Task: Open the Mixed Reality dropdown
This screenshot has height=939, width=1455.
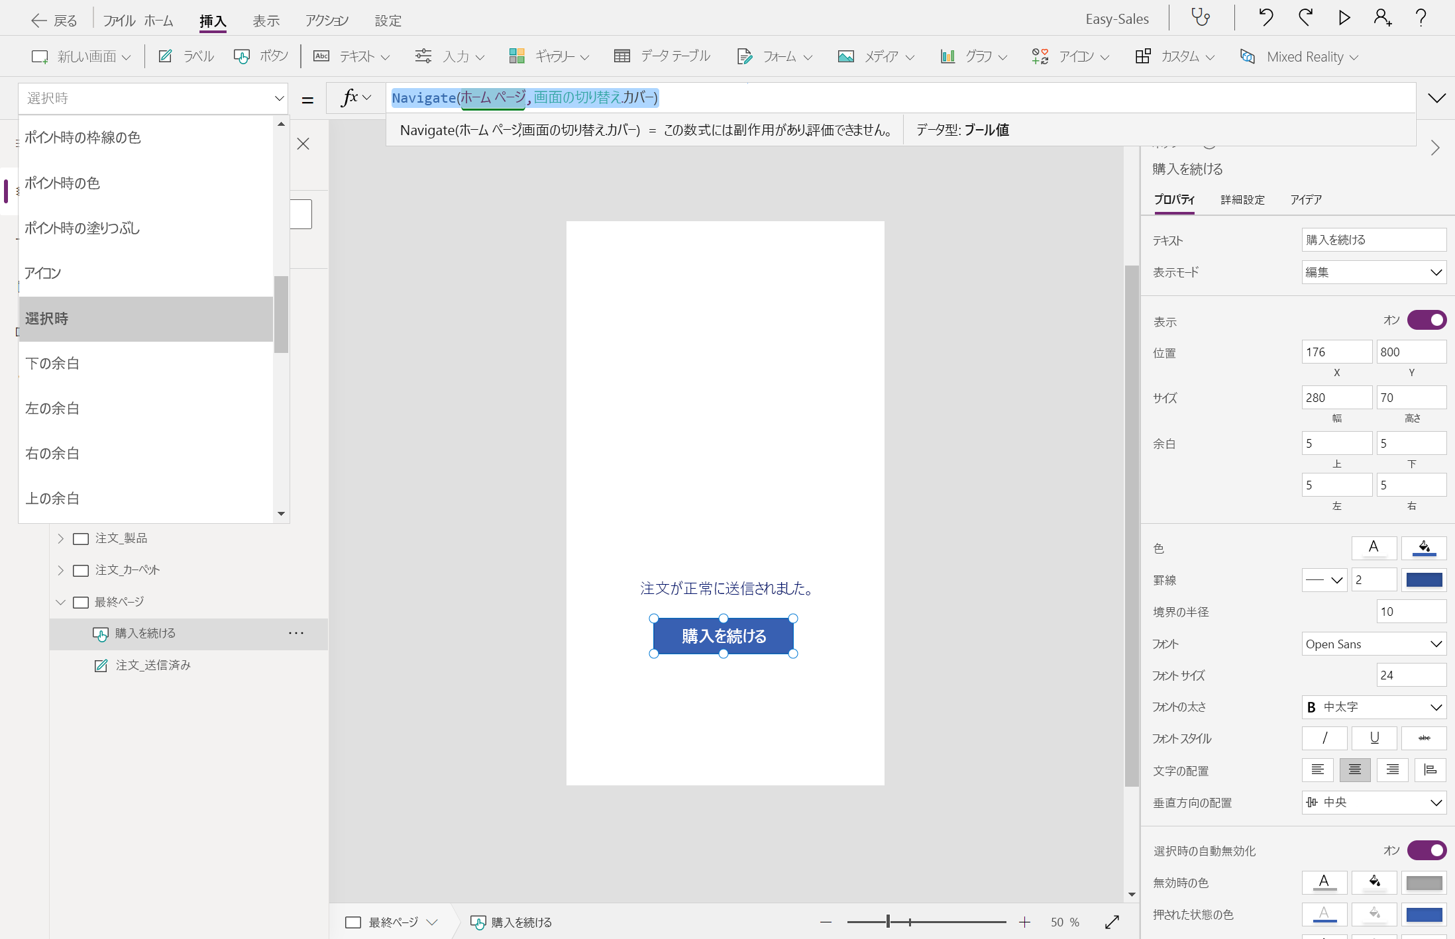Action: (x=1299, y=56)
